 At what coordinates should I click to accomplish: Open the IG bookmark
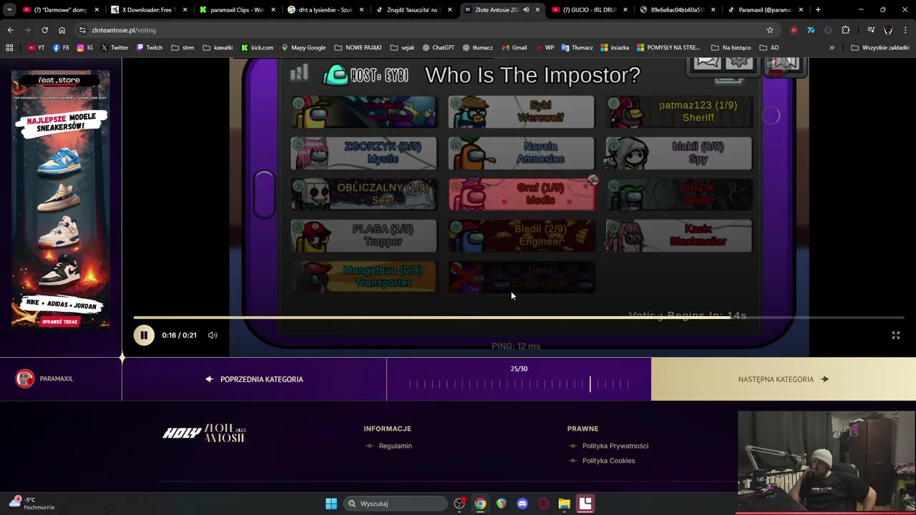click(85, 47)
